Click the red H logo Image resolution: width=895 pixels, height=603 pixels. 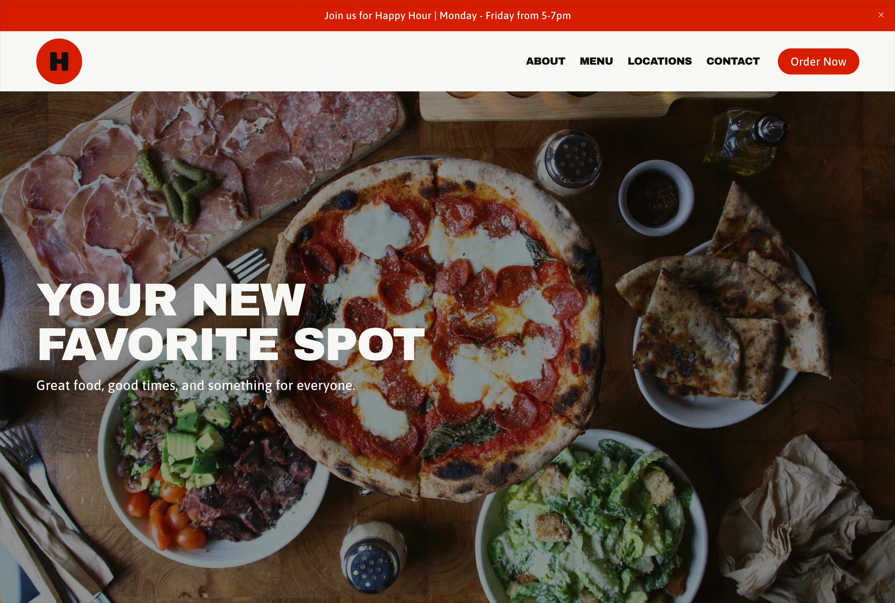click(59, 61)
